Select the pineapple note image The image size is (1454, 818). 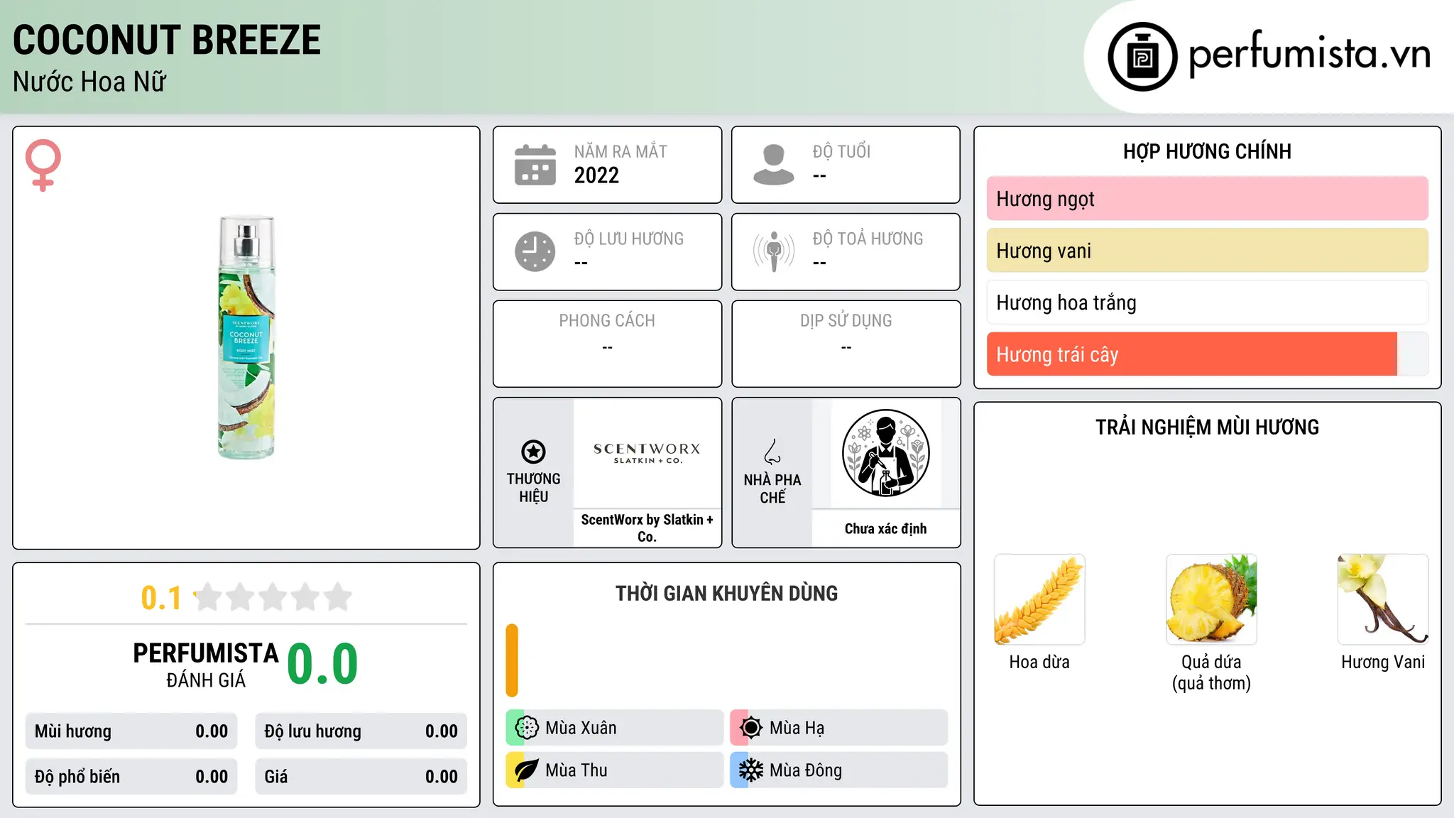point(1211,599)
